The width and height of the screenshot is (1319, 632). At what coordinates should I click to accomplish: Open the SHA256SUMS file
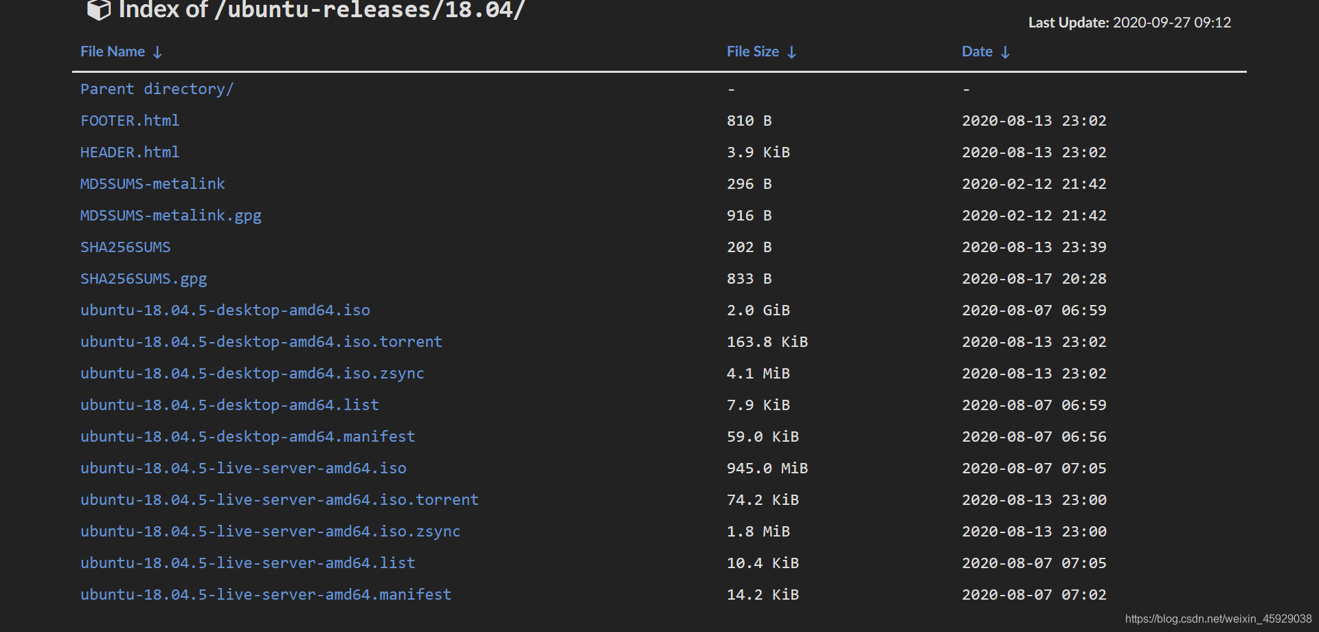126,247
